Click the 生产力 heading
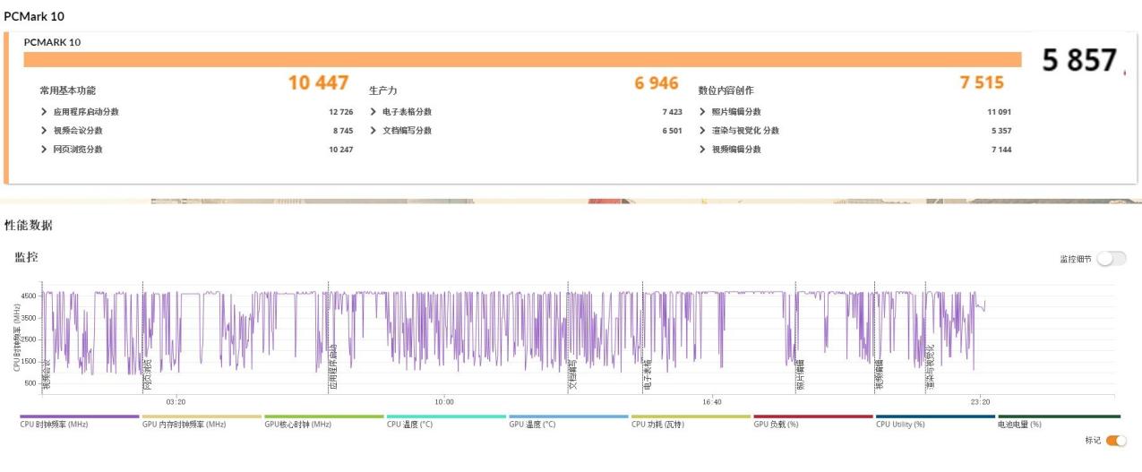This screenshot has width=1142, height=472. click(383, 90)
